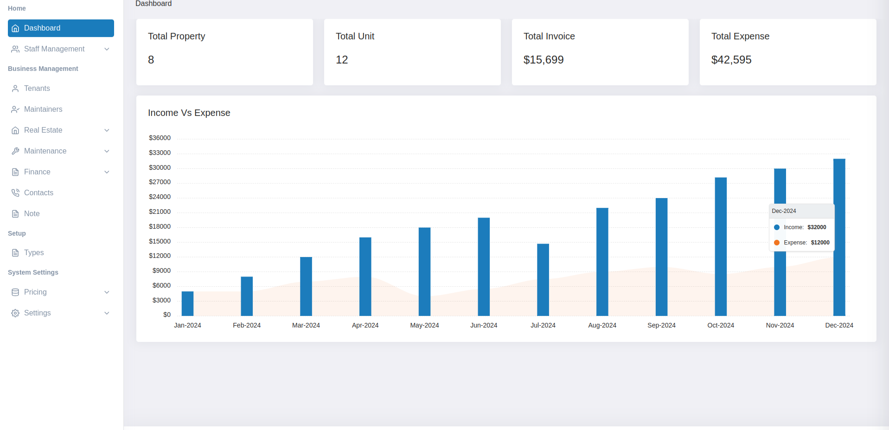Image resolution: width=889 pixels, height=430 pixels.
Task: Click the Maintainers user-check icon
Action: click(15, 109)
